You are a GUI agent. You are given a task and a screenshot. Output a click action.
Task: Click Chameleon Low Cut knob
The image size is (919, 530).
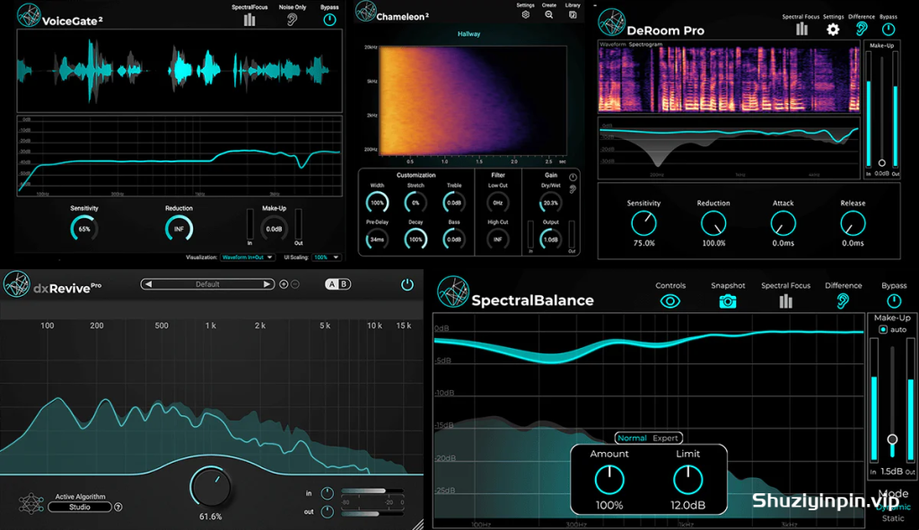pos(497,203)
